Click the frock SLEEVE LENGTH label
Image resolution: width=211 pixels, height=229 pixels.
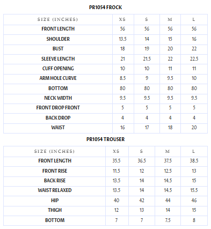(x=58, y=59)
